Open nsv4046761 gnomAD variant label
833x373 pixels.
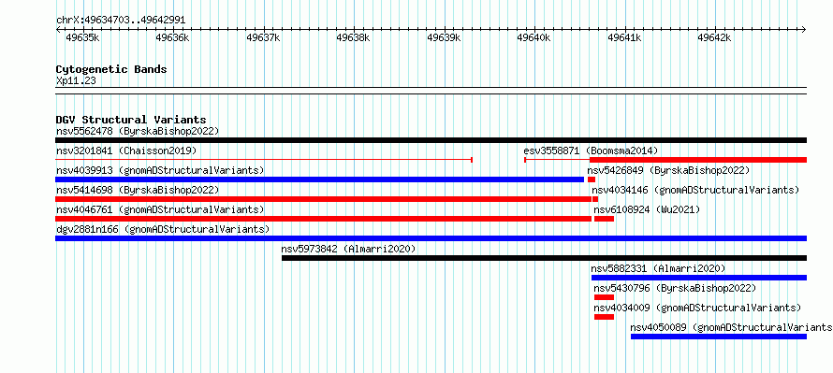(160, 209)
